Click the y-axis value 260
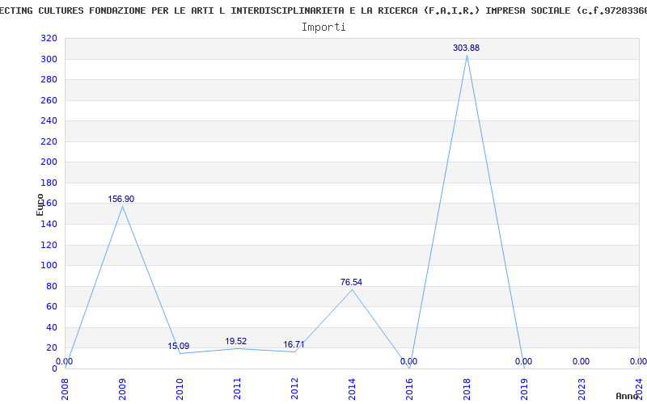647x404 pixels. tap(49, 100)
